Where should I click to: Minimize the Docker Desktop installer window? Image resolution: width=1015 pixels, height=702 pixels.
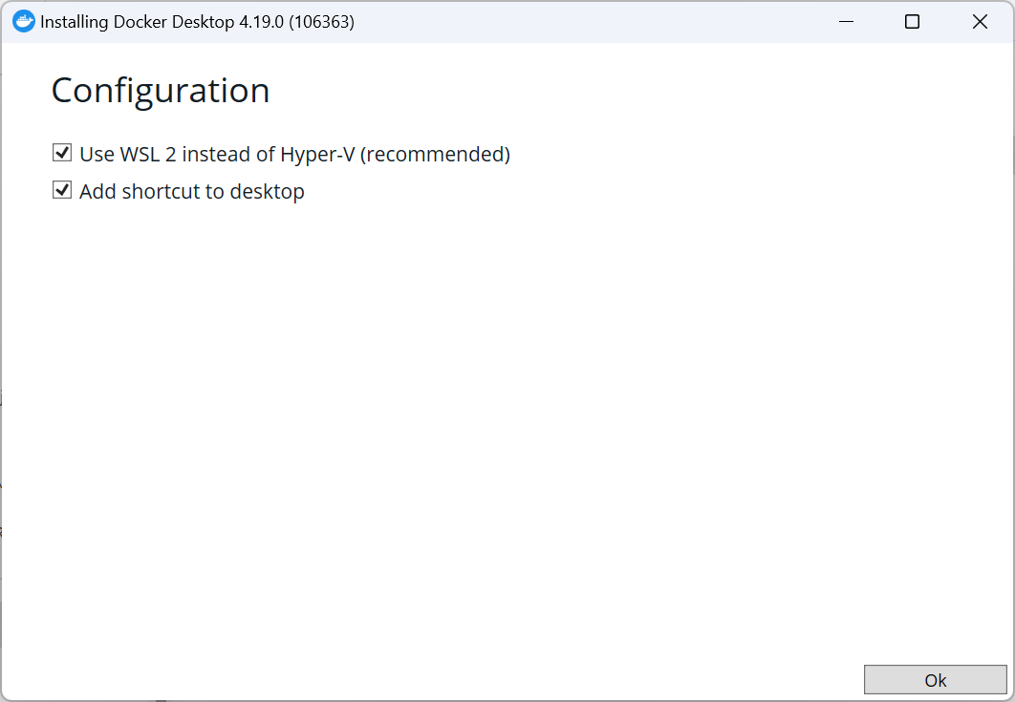[x=846, y=21]
